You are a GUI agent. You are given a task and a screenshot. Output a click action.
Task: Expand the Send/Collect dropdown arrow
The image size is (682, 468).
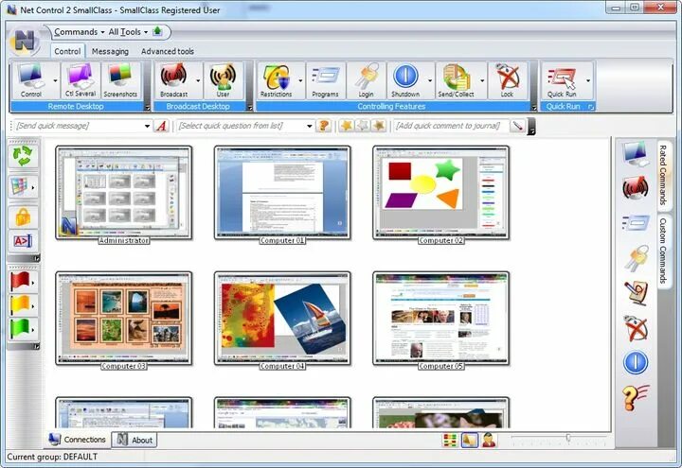pos(482,80)
